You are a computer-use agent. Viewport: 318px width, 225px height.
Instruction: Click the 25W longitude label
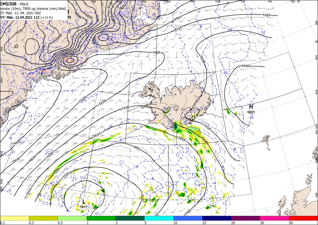click(143, 2)
